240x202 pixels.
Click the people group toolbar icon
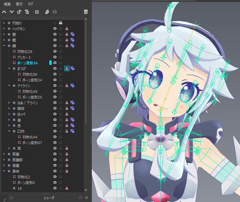click(47, 12)
